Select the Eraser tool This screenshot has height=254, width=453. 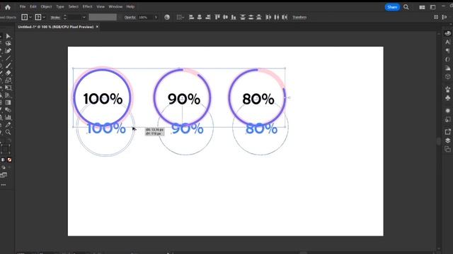click(8, 73)
